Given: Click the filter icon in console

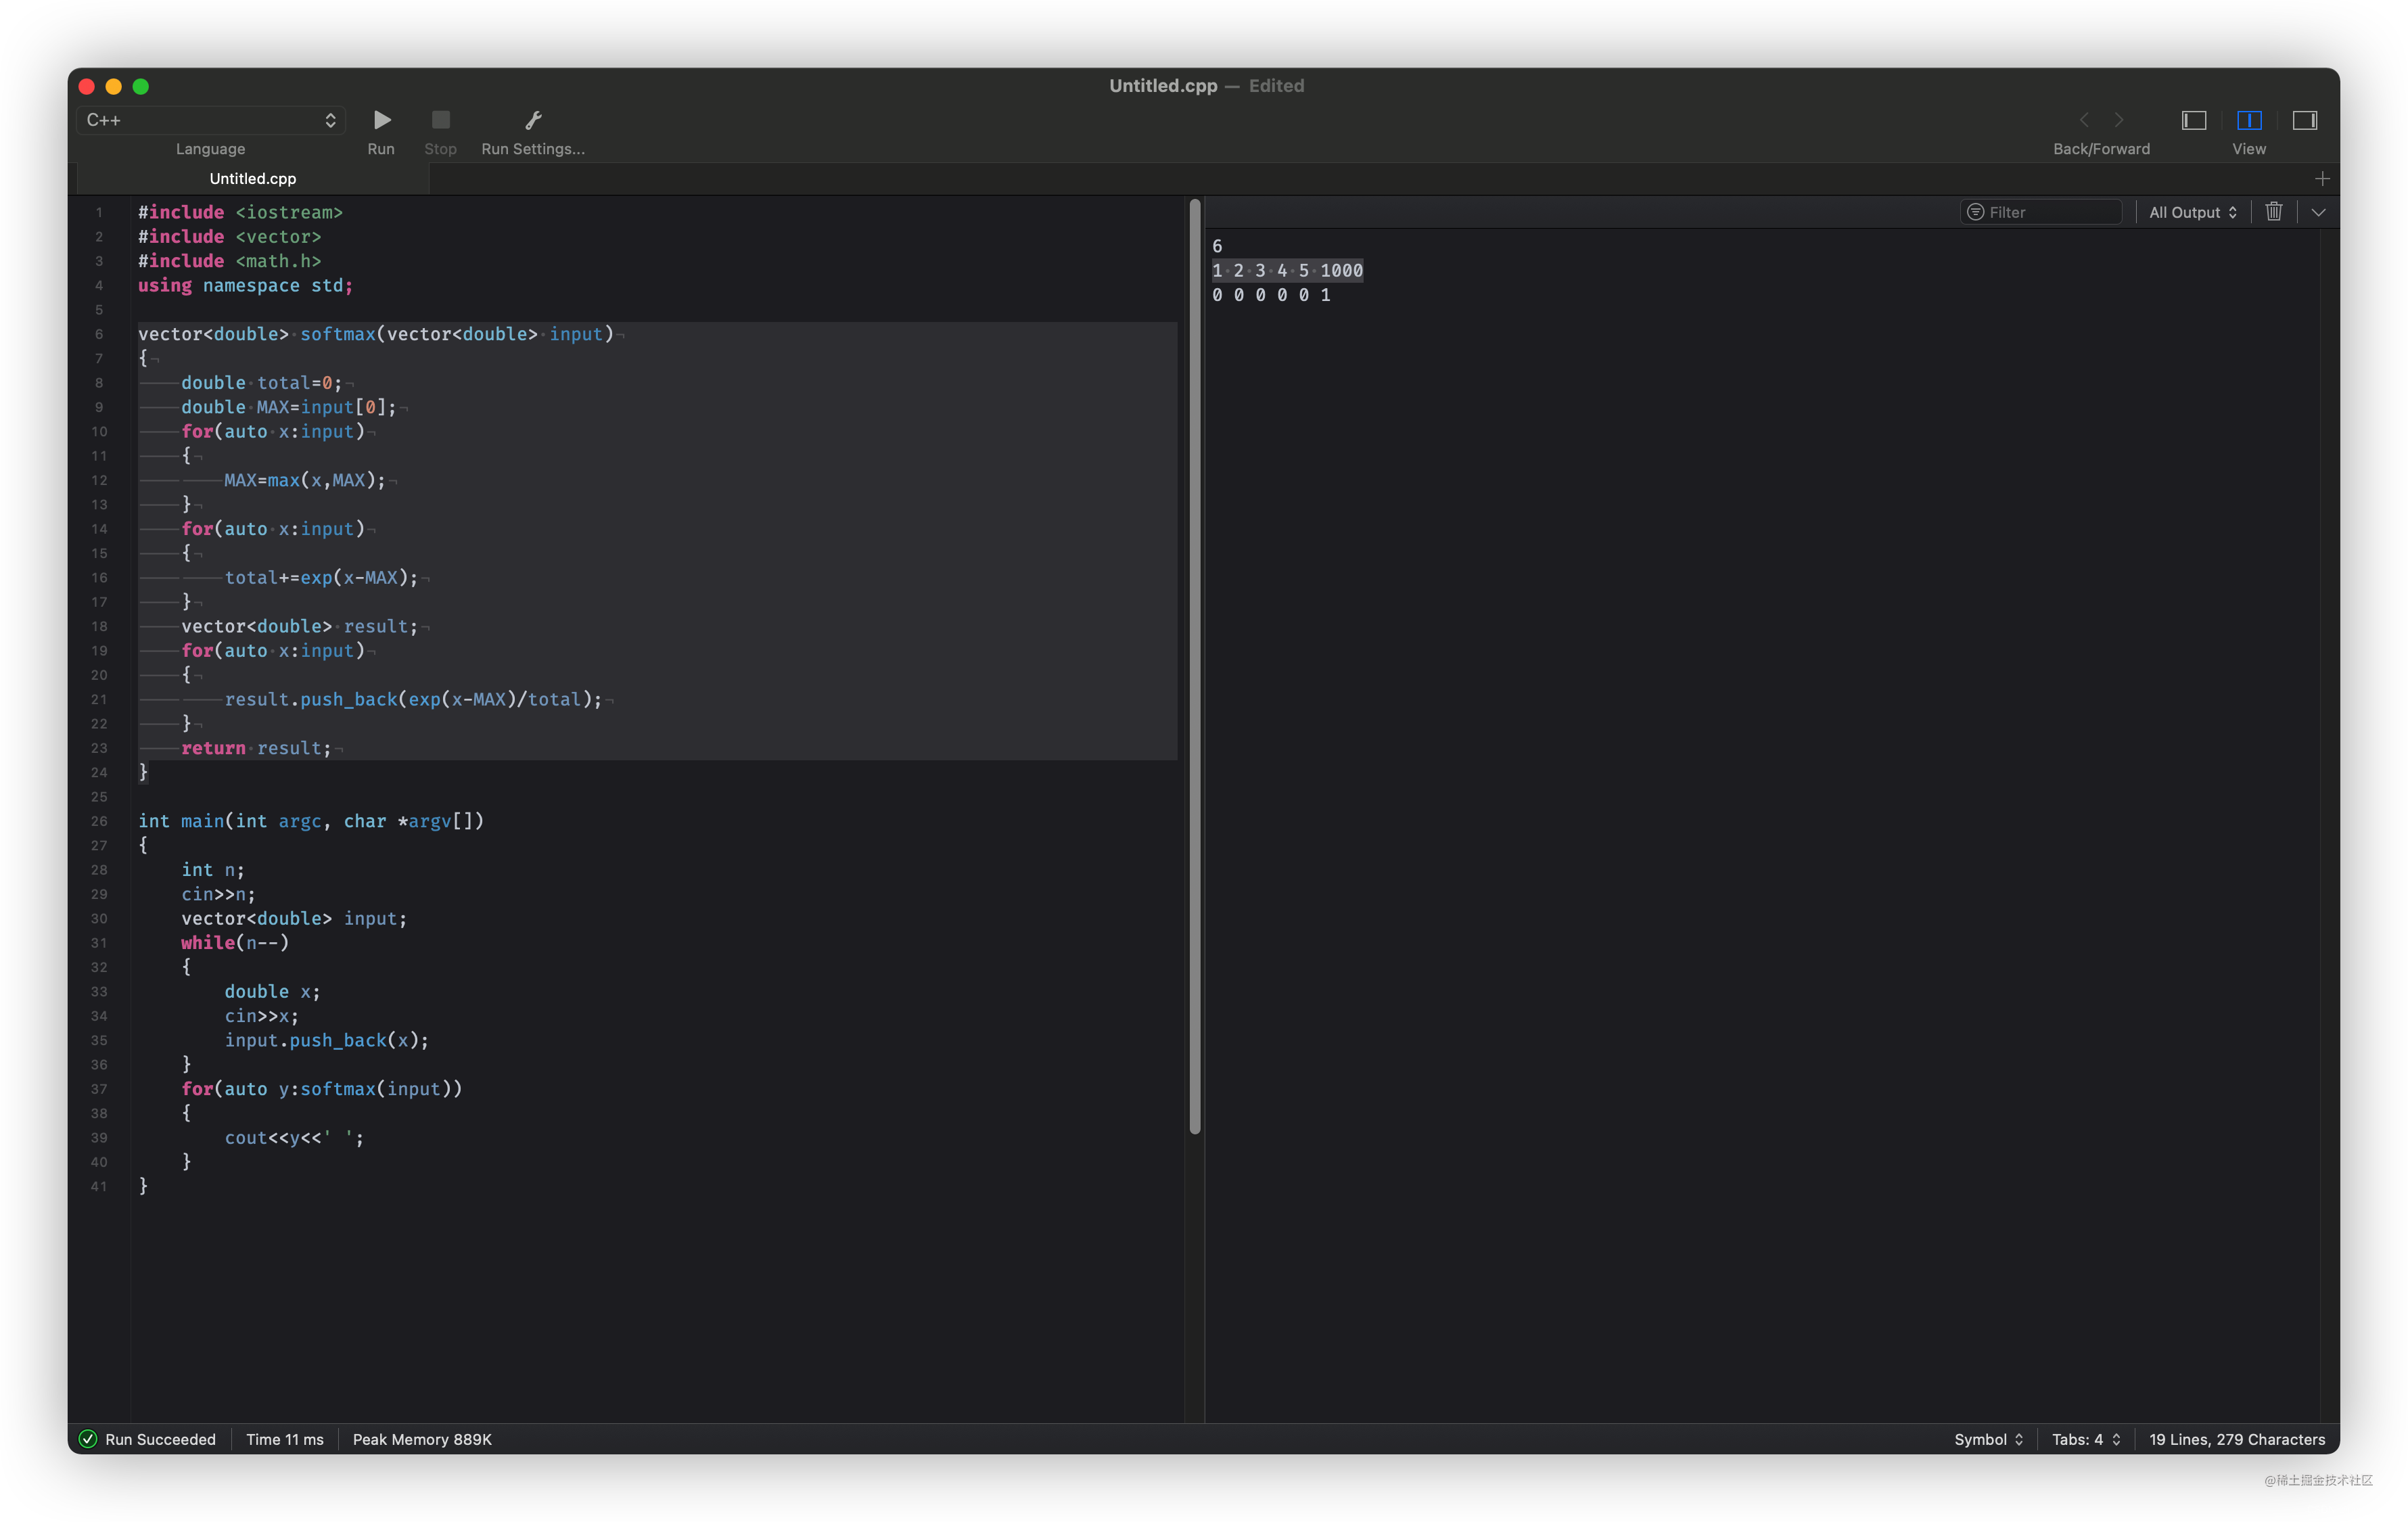Looking at the screenshot, I should pyautogui.click(x=1975, y=212).
